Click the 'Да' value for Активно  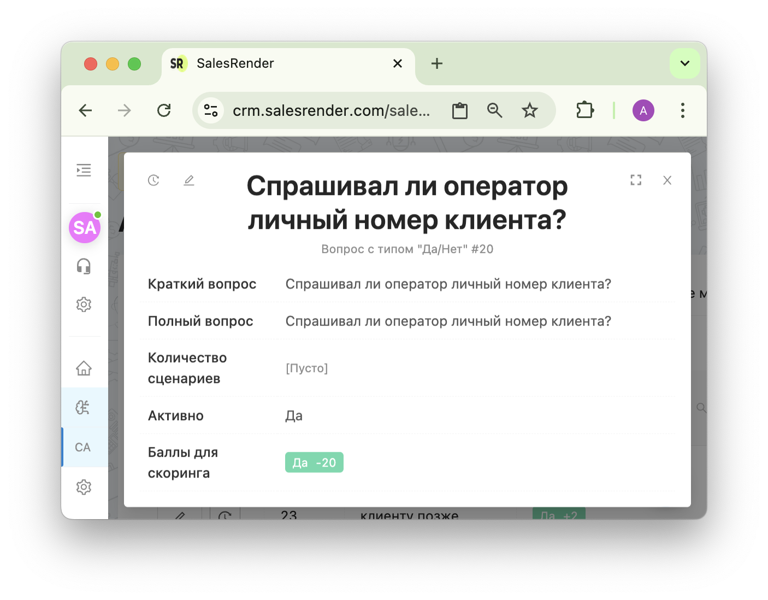click(x=294, y=416)
